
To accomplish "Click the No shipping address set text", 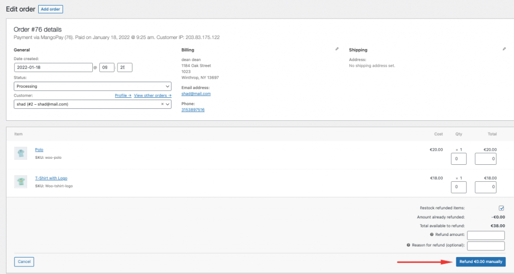I will [372, 66].
